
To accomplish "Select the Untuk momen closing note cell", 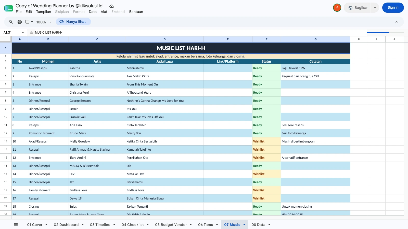I will [x=315, y=207].
